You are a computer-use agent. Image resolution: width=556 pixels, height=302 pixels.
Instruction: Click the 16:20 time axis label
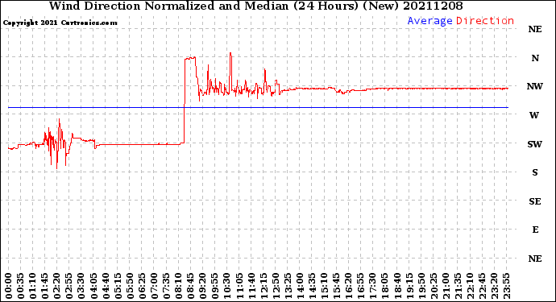(349, 286)
